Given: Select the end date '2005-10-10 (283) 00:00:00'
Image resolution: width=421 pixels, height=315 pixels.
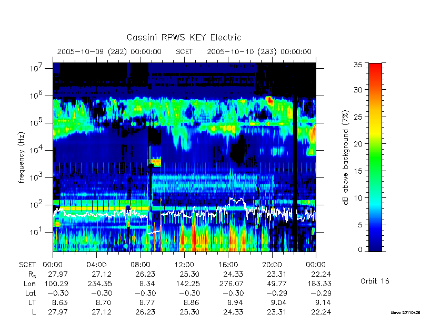Looking at the screenshot, I should [259, 51].
